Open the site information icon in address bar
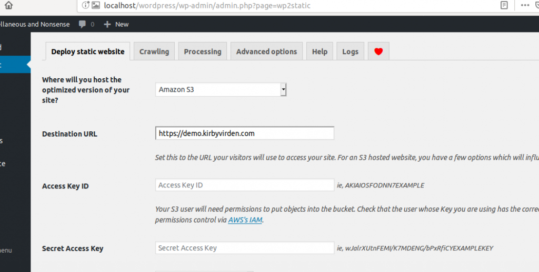 pos(85,5)
